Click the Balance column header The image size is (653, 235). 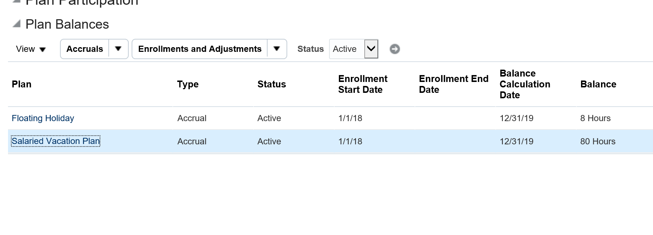598,84
